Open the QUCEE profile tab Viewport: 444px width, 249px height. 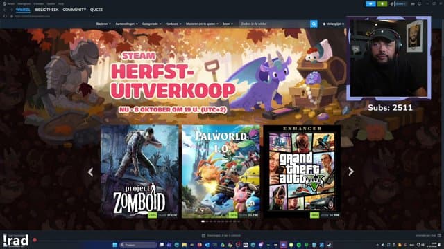(x=96, y=10)
